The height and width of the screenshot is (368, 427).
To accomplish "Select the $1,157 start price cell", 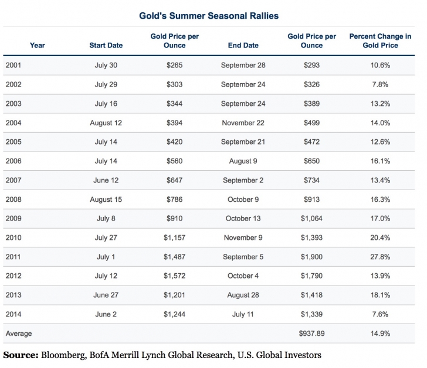I will [x=174, y=238].
